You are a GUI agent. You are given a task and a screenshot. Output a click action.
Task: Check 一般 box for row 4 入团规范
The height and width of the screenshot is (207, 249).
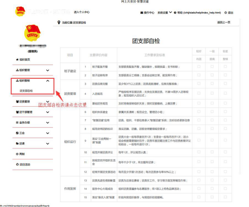click(x=212, y=93)
